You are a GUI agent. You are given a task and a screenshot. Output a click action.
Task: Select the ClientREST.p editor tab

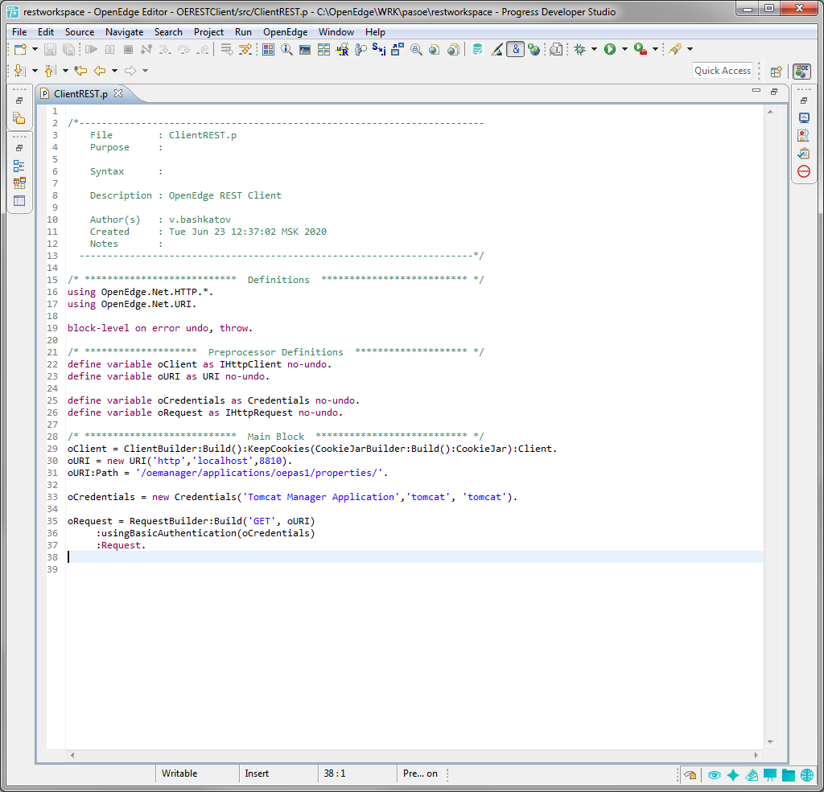(x=80, y=94)
